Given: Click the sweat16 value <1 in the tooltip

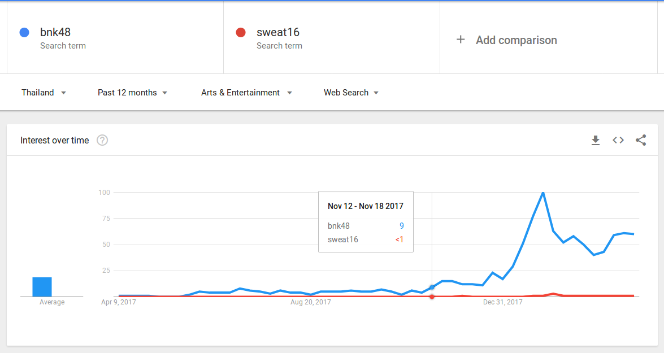Looking at the screenshot, I should 400,239.
